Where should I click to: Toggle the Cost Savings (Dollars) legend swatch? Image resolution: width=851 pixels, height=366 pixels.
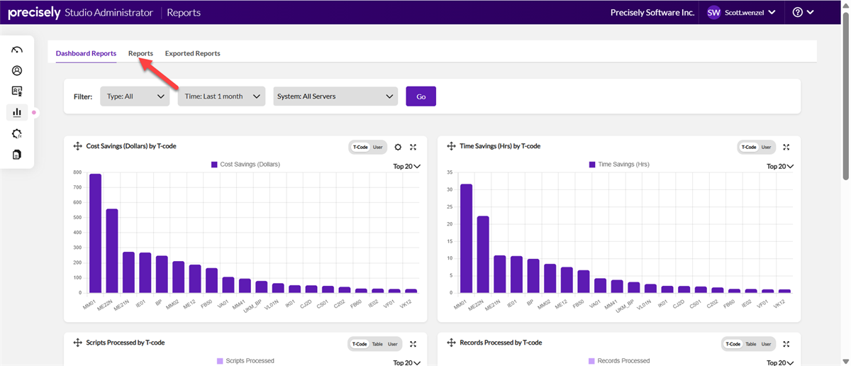[x=214, y=165]
